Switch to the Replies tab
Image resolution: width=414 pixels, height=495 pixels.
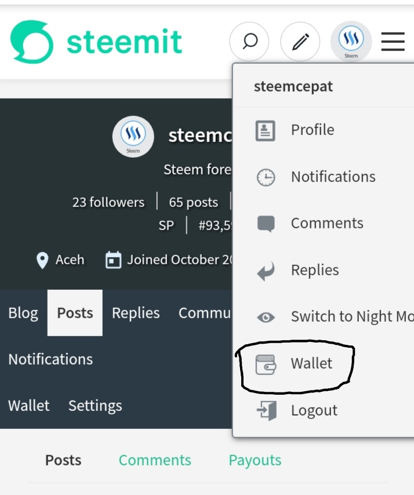pos(136,313)
